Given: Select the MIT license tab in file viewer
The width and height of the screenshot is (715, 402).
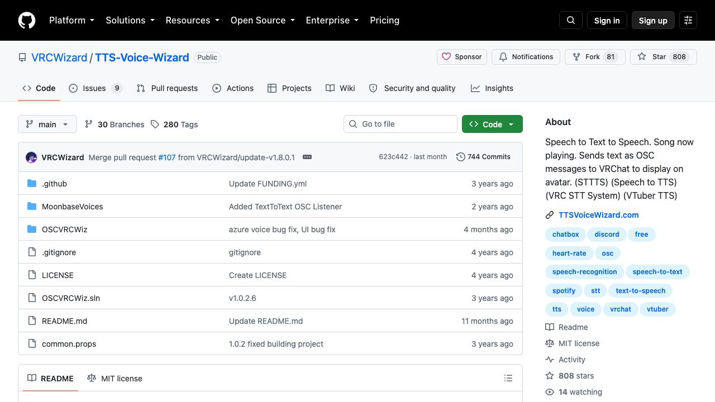Looking at the screenshot, I should (115, 379).
